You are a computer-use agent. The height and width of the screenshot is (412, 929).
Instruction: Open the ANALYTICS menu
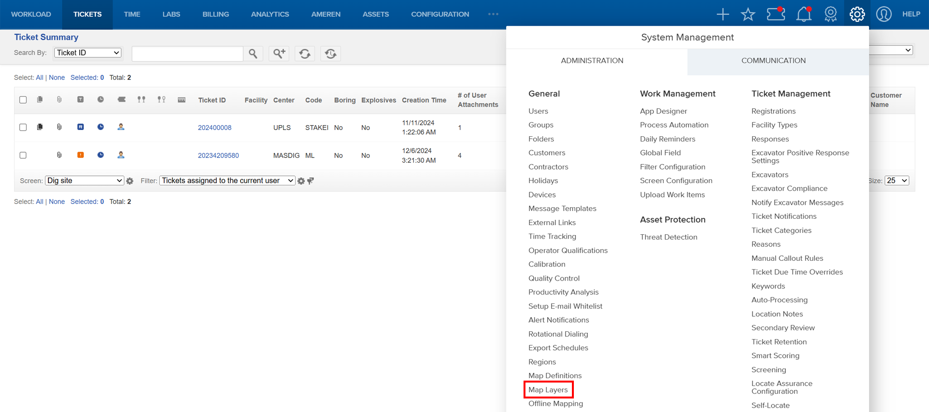[270, 14]
